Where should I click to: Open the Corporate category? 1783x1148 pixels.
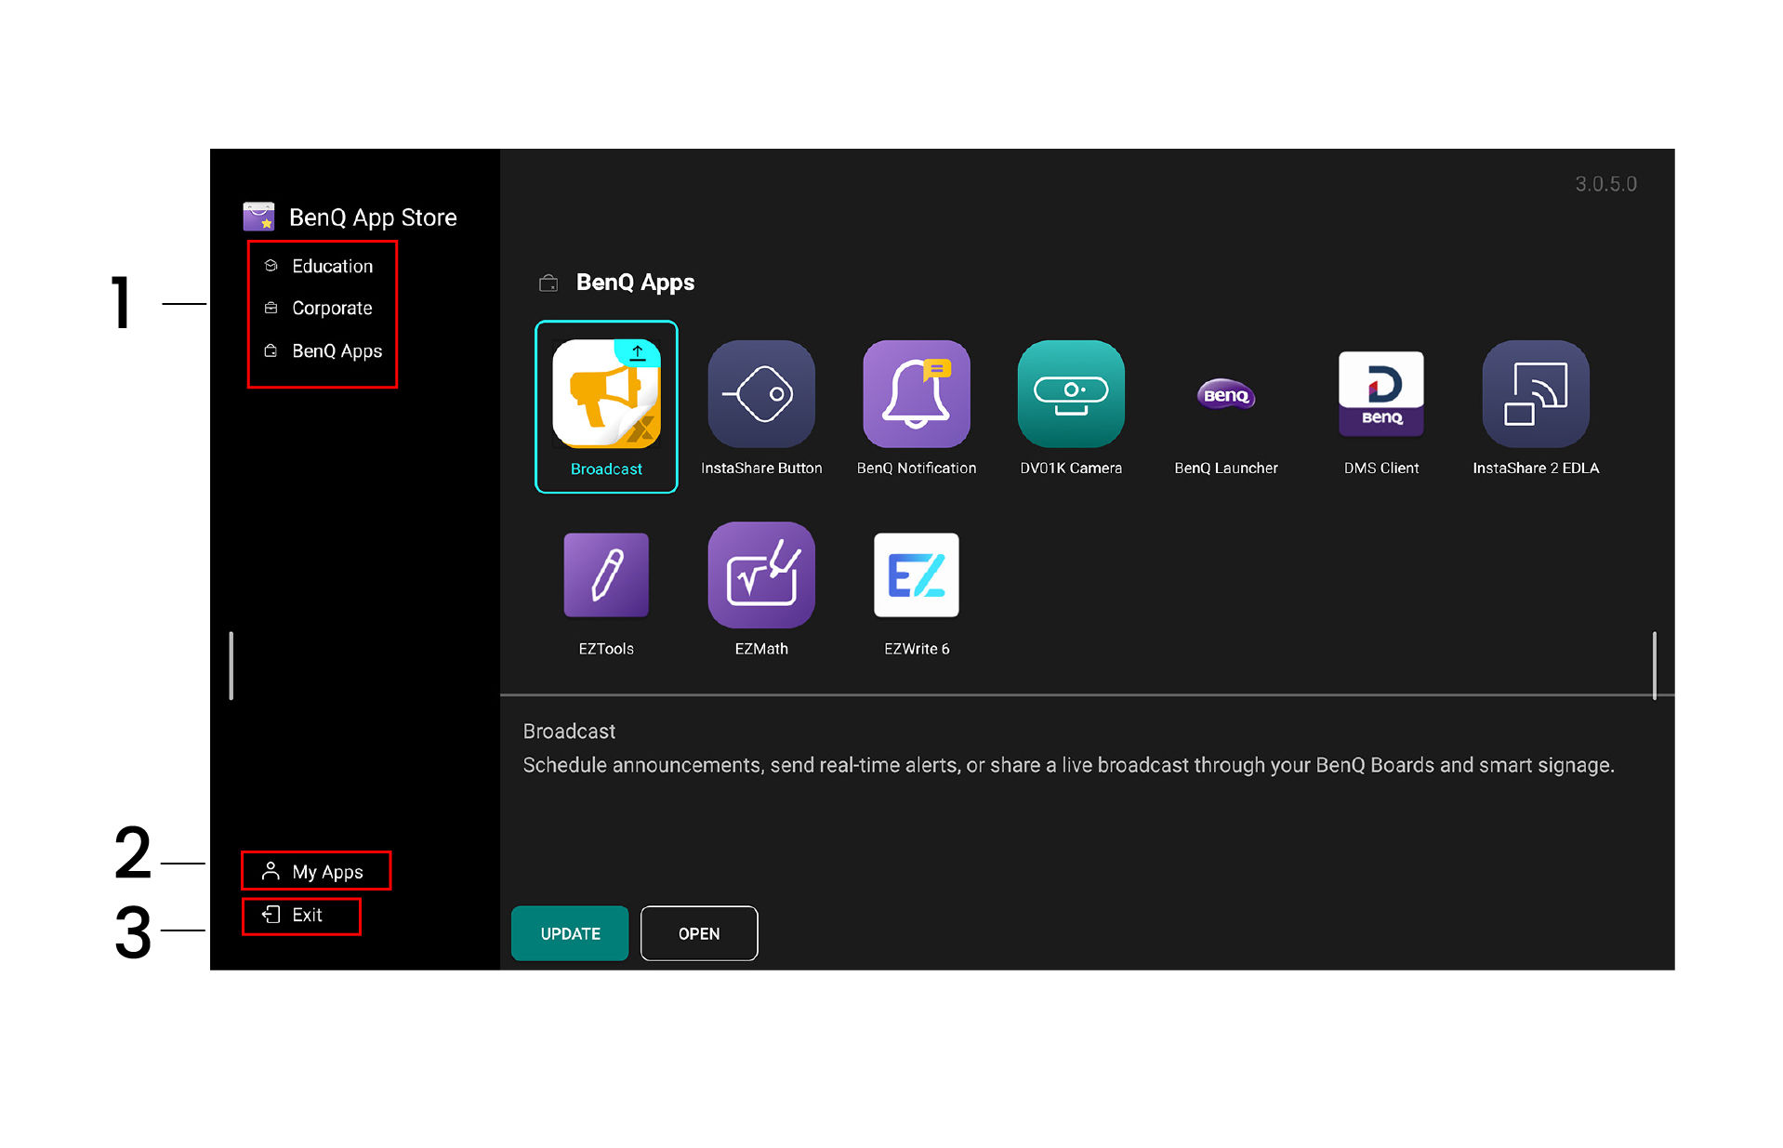331,309
